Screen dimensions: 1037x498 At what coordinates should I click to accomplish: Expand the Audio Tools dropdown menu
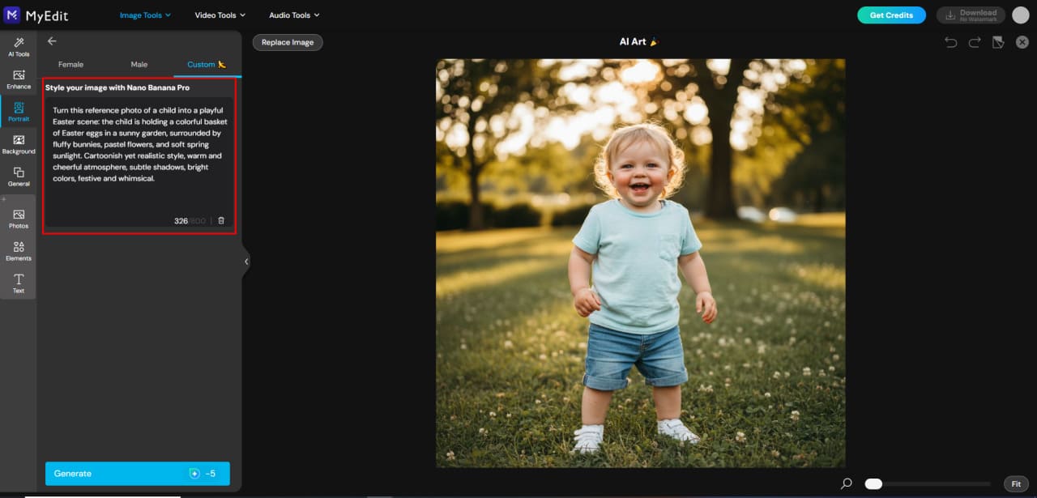pyautogui.click(x=294, y=15)
